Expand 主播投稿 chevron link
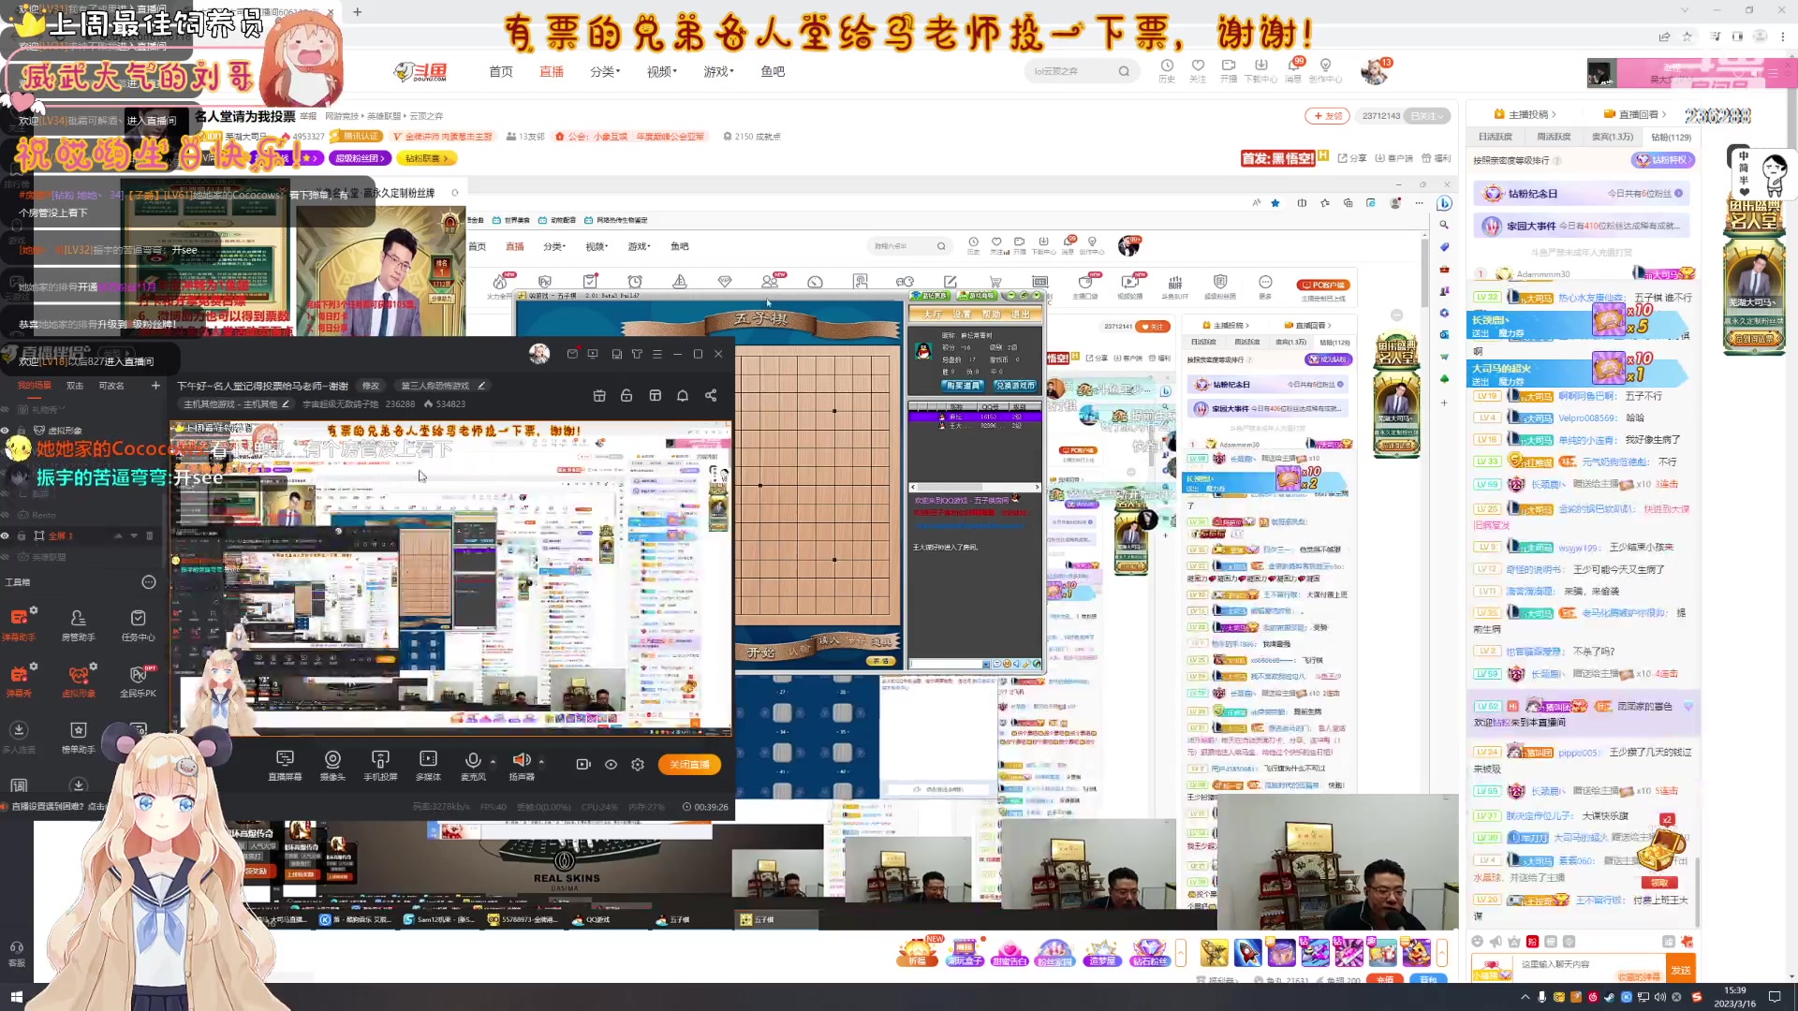This screenshot has height=1011, width=1798. (x=1525, y=114)
